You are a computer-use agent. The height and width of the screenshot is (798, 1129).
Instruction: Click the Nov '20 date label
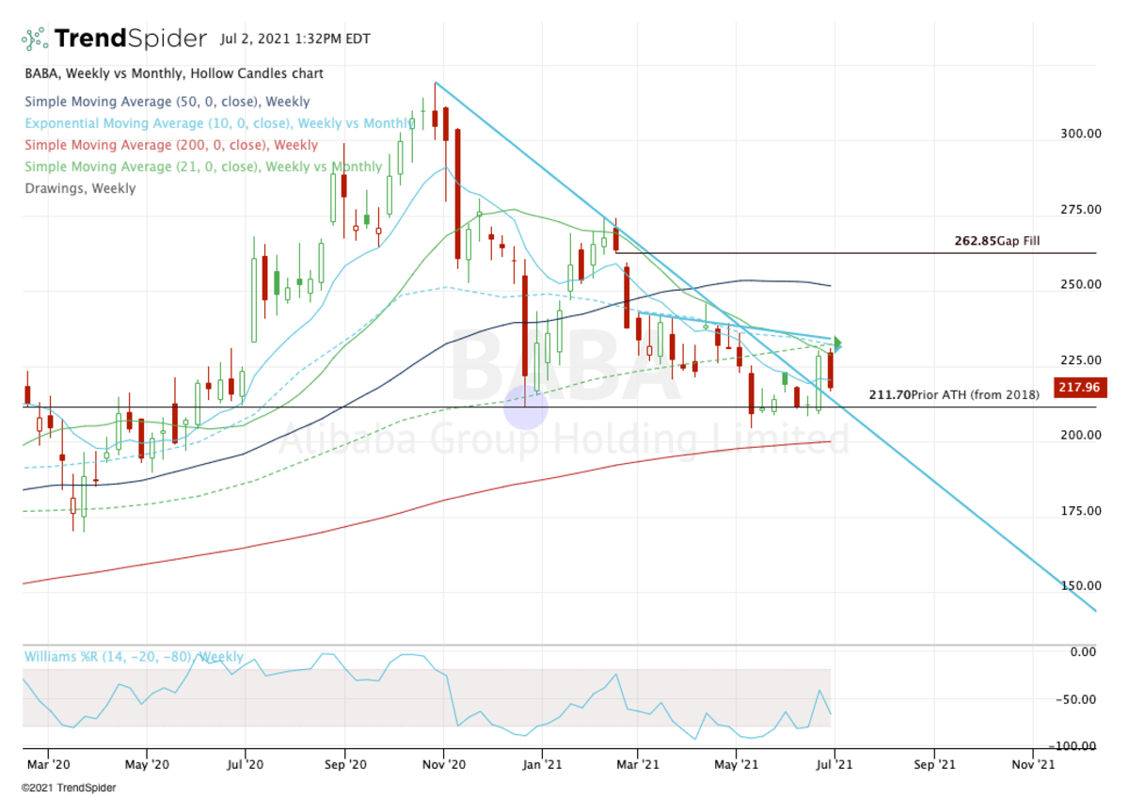coord(443,765)
